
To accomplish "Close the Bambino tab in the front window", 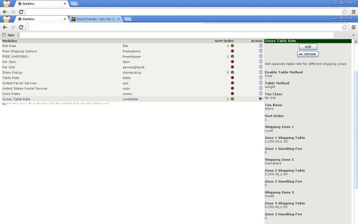I will pos(65,19).
